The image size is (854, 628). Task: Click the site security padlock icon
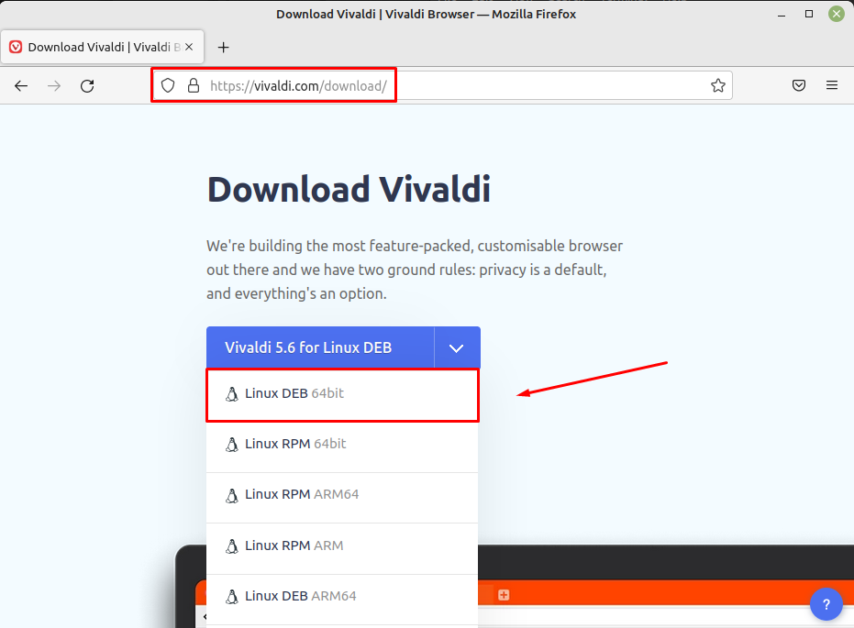pos(194,85)
